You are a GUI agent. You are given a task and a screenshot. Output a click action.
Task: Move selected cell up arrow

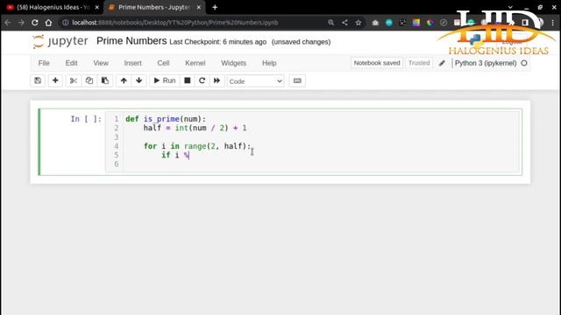(x=124, y=80)
